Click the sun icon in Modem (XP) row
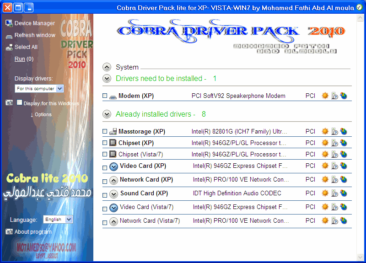 pos(325,96)
